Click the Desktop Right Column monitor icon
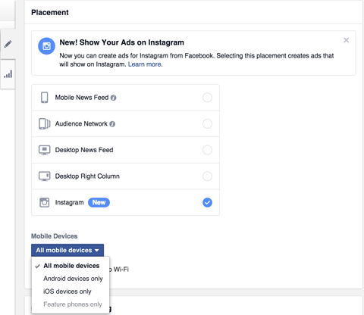364x315 pixels. tap(45, 176)
